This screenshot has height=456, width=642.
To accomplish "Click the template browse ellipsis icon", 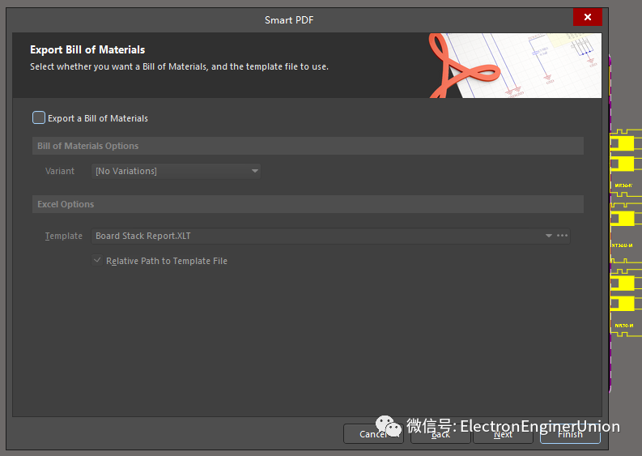I will (562, 236).
